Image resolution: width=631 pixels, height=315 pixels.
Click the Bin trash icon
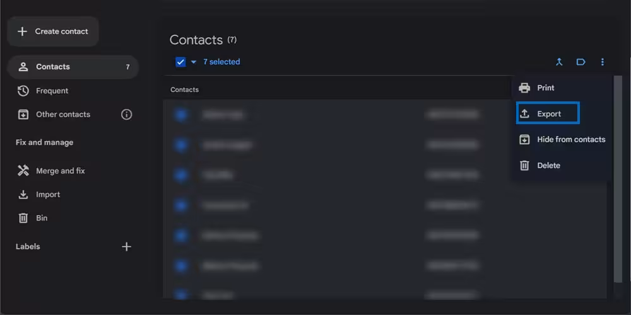[x=23, y=218]
